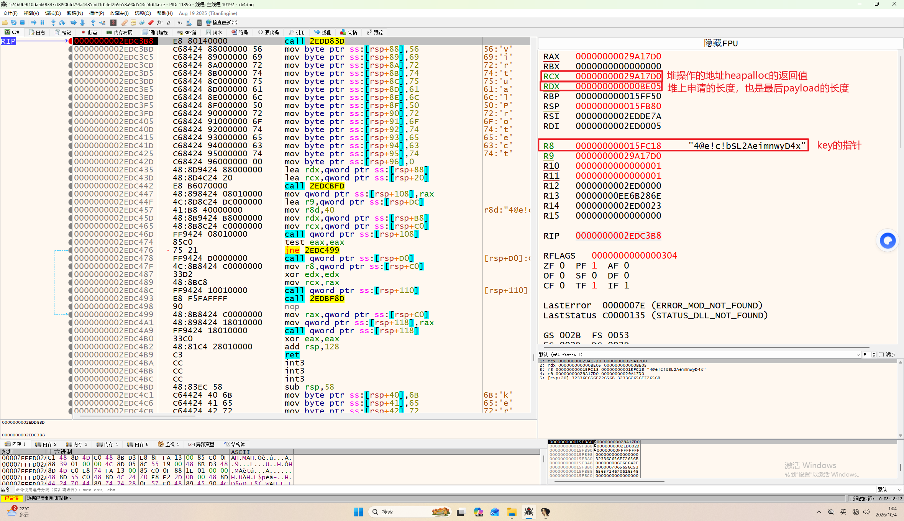Click the 隐藏FPU button
904x521 pixels.
tap(720, 43)
